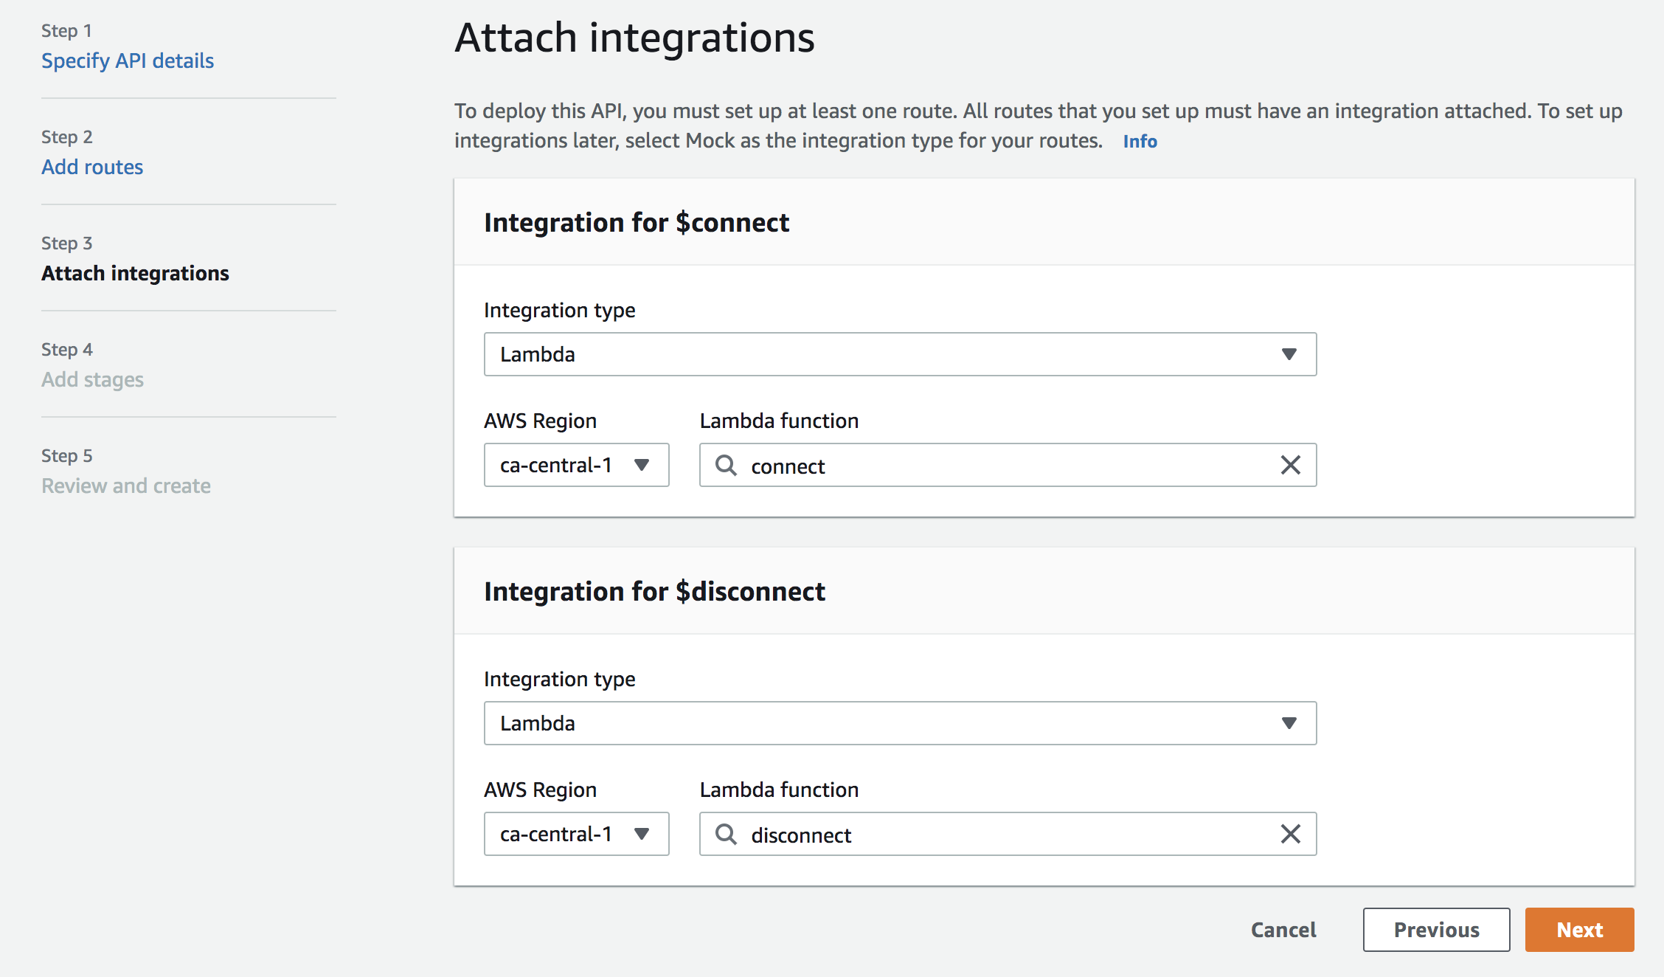Open AWS Region dropdown for $connect

pos(576,465)
